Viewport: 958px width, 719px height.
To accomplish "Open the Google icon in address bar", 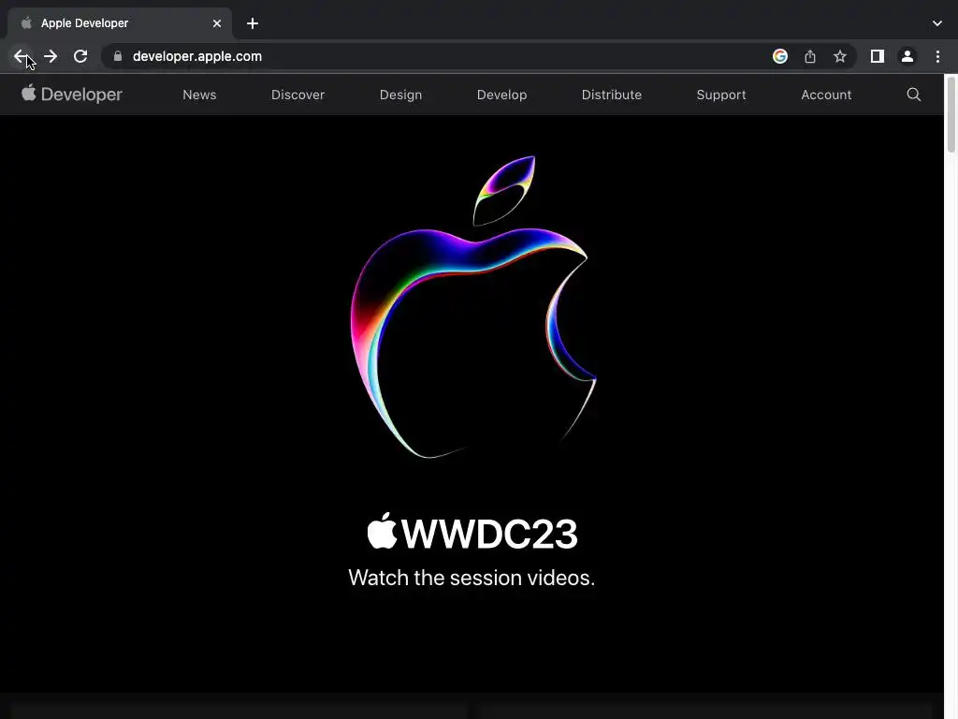I will 780,56.
